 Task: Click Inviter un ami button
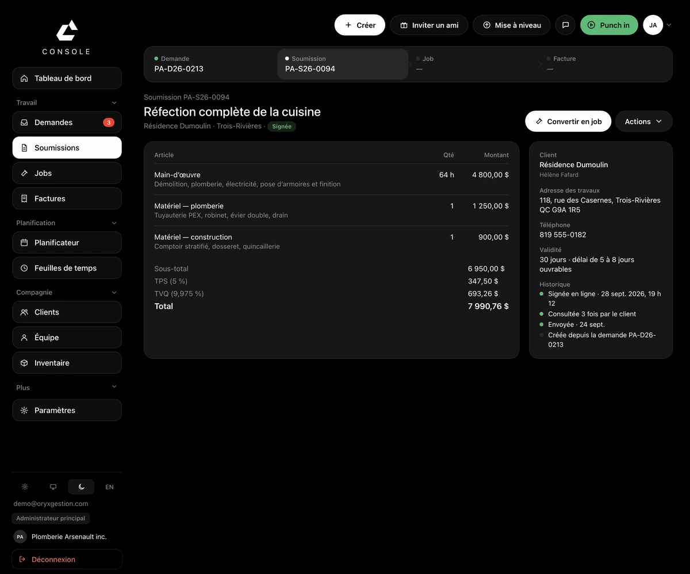click(429, 25)
